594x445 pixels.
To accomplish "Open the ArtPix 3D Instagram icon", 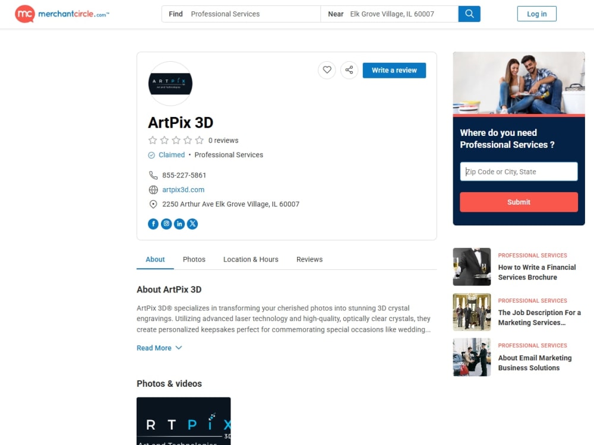I will tap(166, 224).
